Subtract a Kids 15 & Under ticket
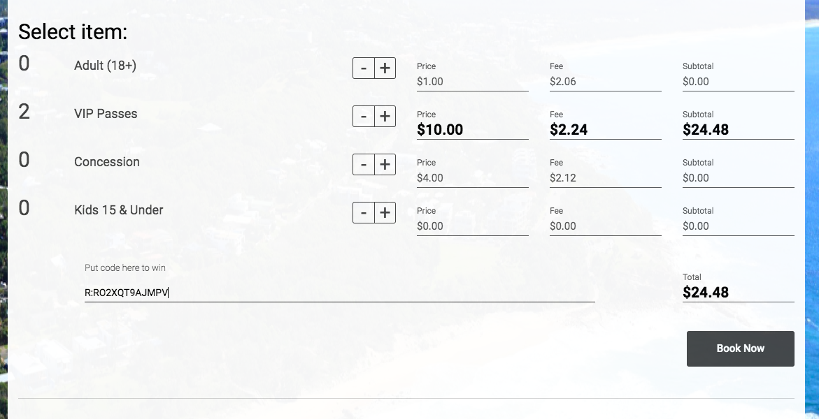 click(364, 212)
